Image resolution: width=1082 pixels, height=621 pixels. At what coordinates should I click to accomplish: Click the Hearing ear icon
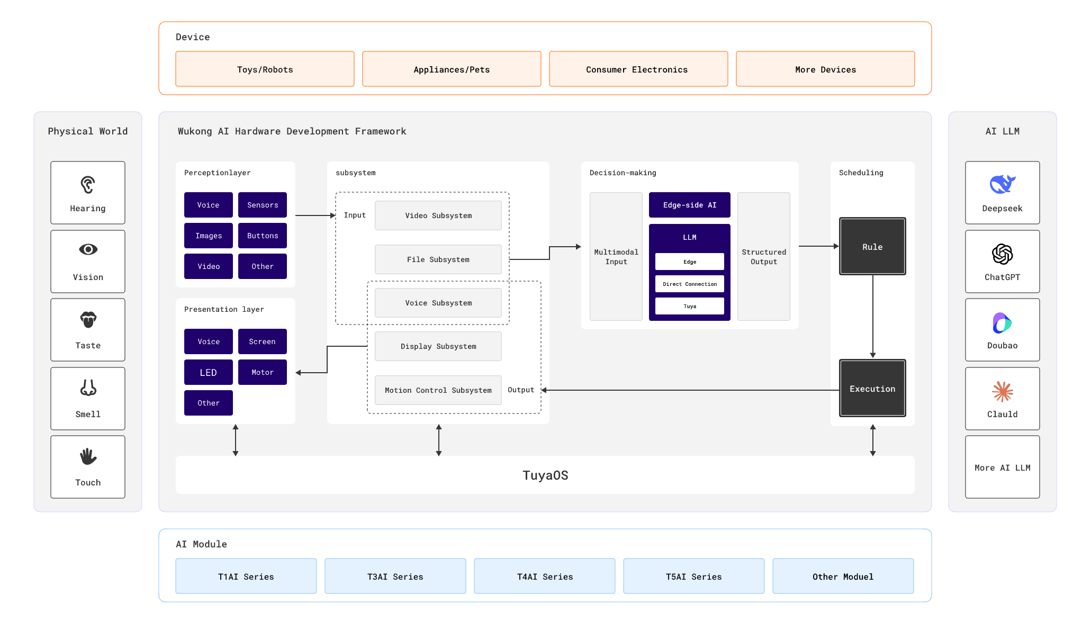click(88, 185)
